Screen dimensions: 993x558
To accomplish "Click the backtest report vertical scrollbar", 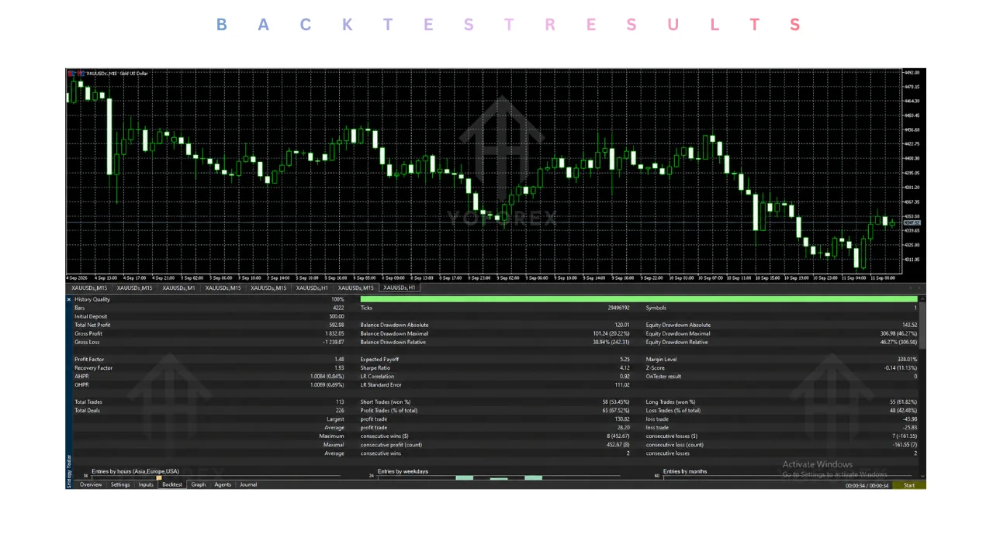I will tap(922, 325).
